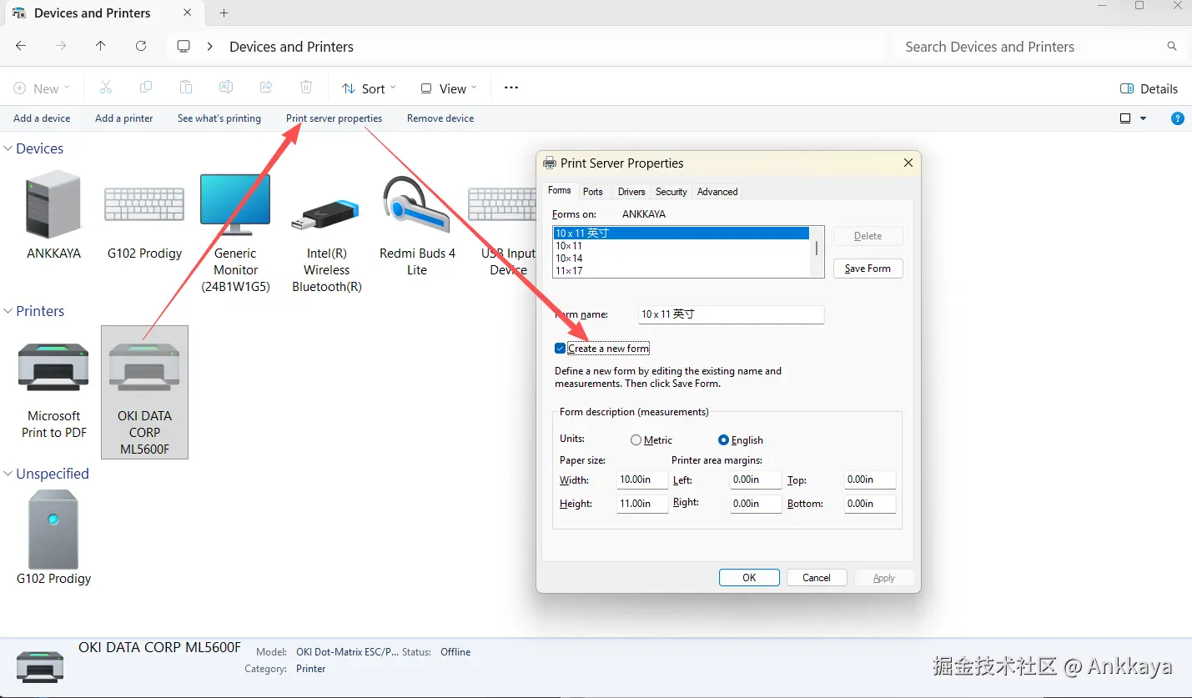Switch to the Ports tab
1192x698 pixels.
click(x=592, y=192)
